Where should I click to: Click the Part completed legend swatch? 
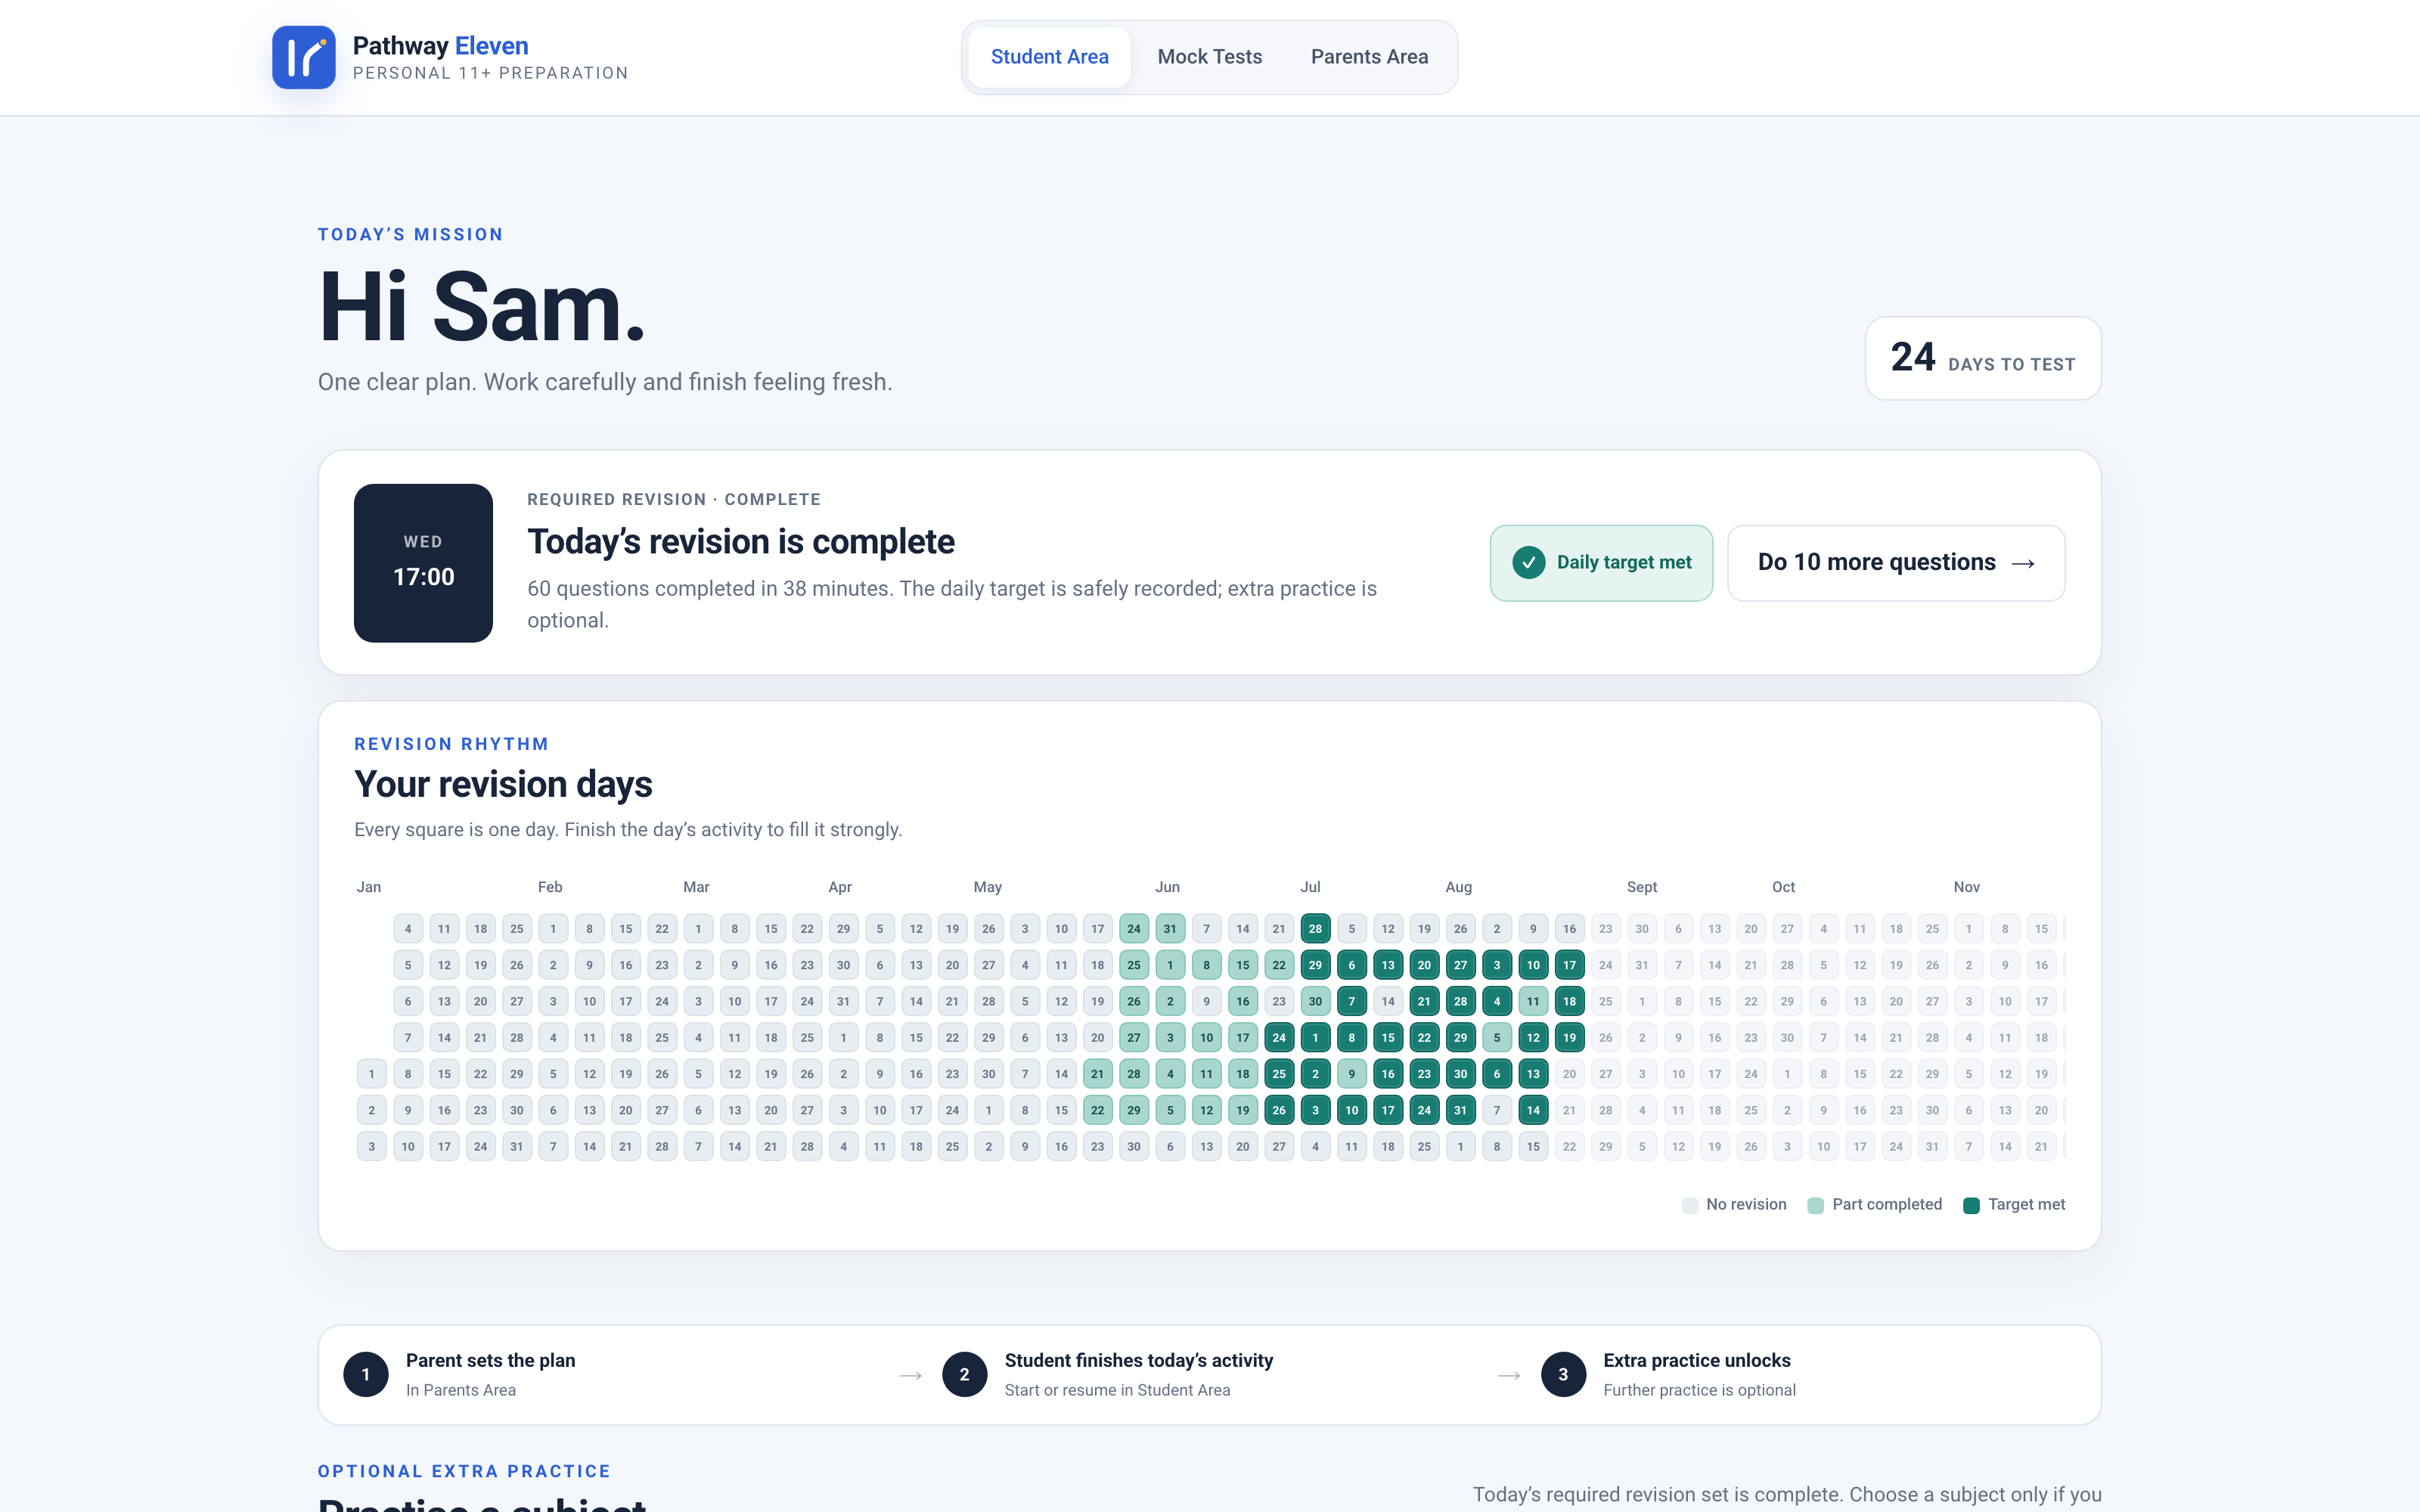[x=1816, y=1205]
